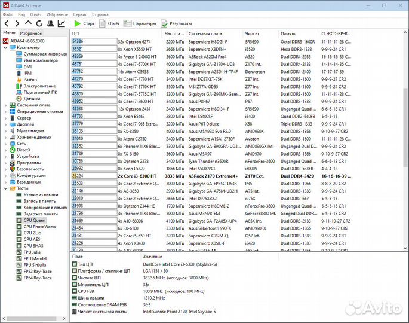The width and height of the screenshot is (409, 323).
Task: Collapse the Компьютер tree node
Action: tap(6, 47)
